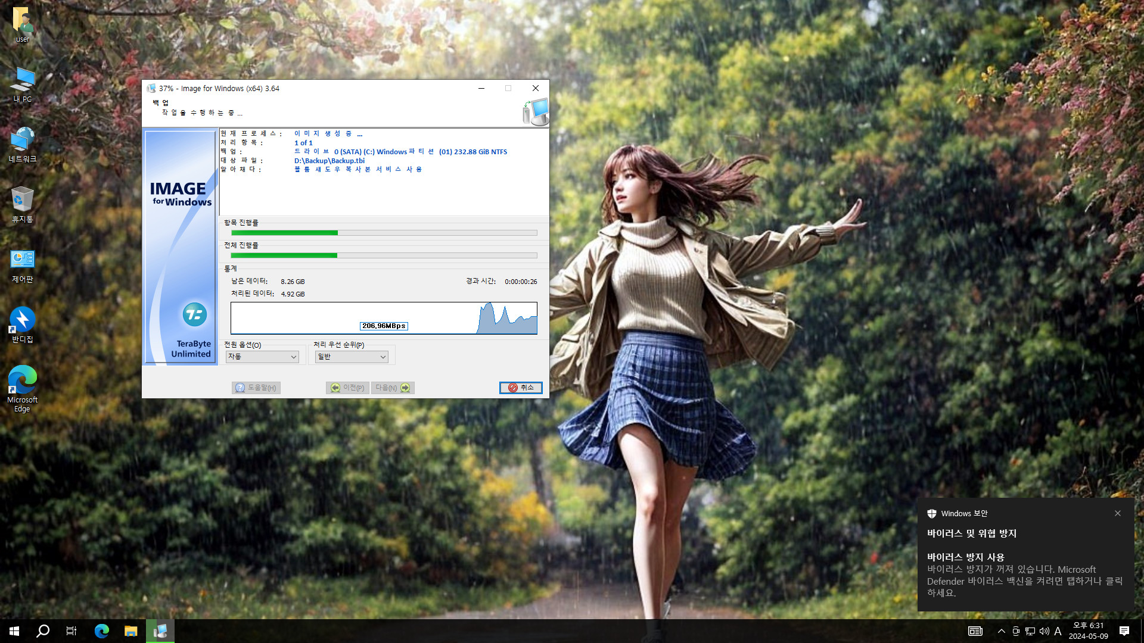Select the Microsoft Edge desktop shortcut
Screen dimensions: 1144x643
point(23,389)
